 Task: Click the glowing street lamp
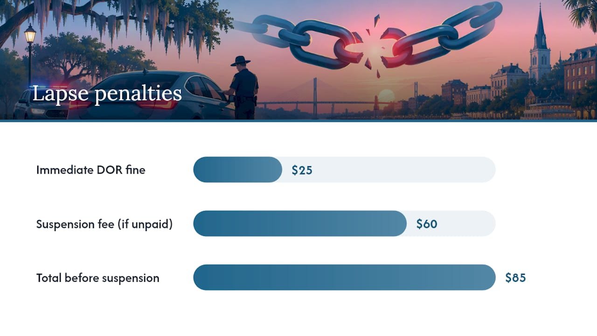30,35
